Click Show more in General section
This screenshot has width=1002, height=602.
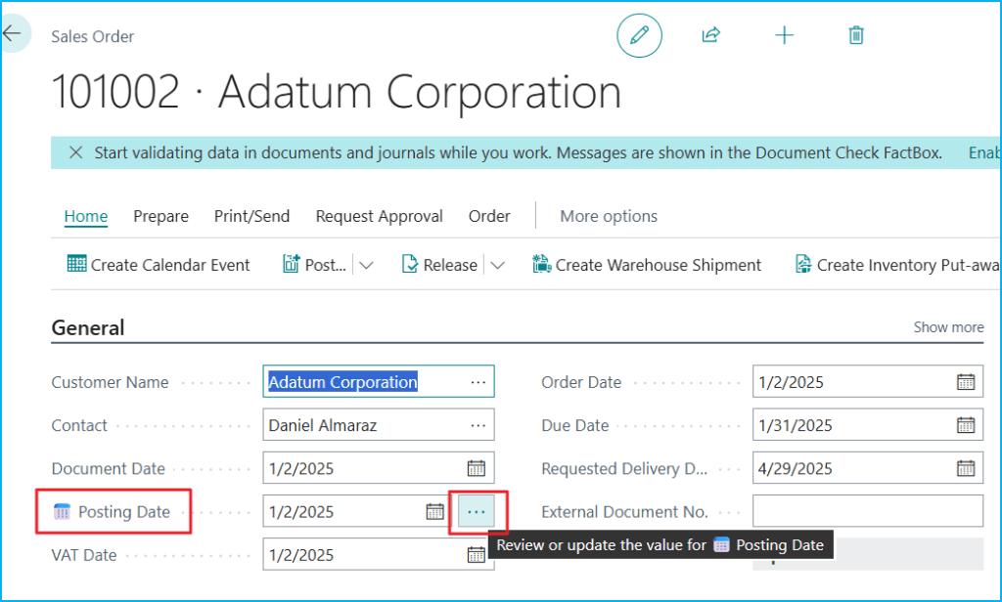coord(948,327)
